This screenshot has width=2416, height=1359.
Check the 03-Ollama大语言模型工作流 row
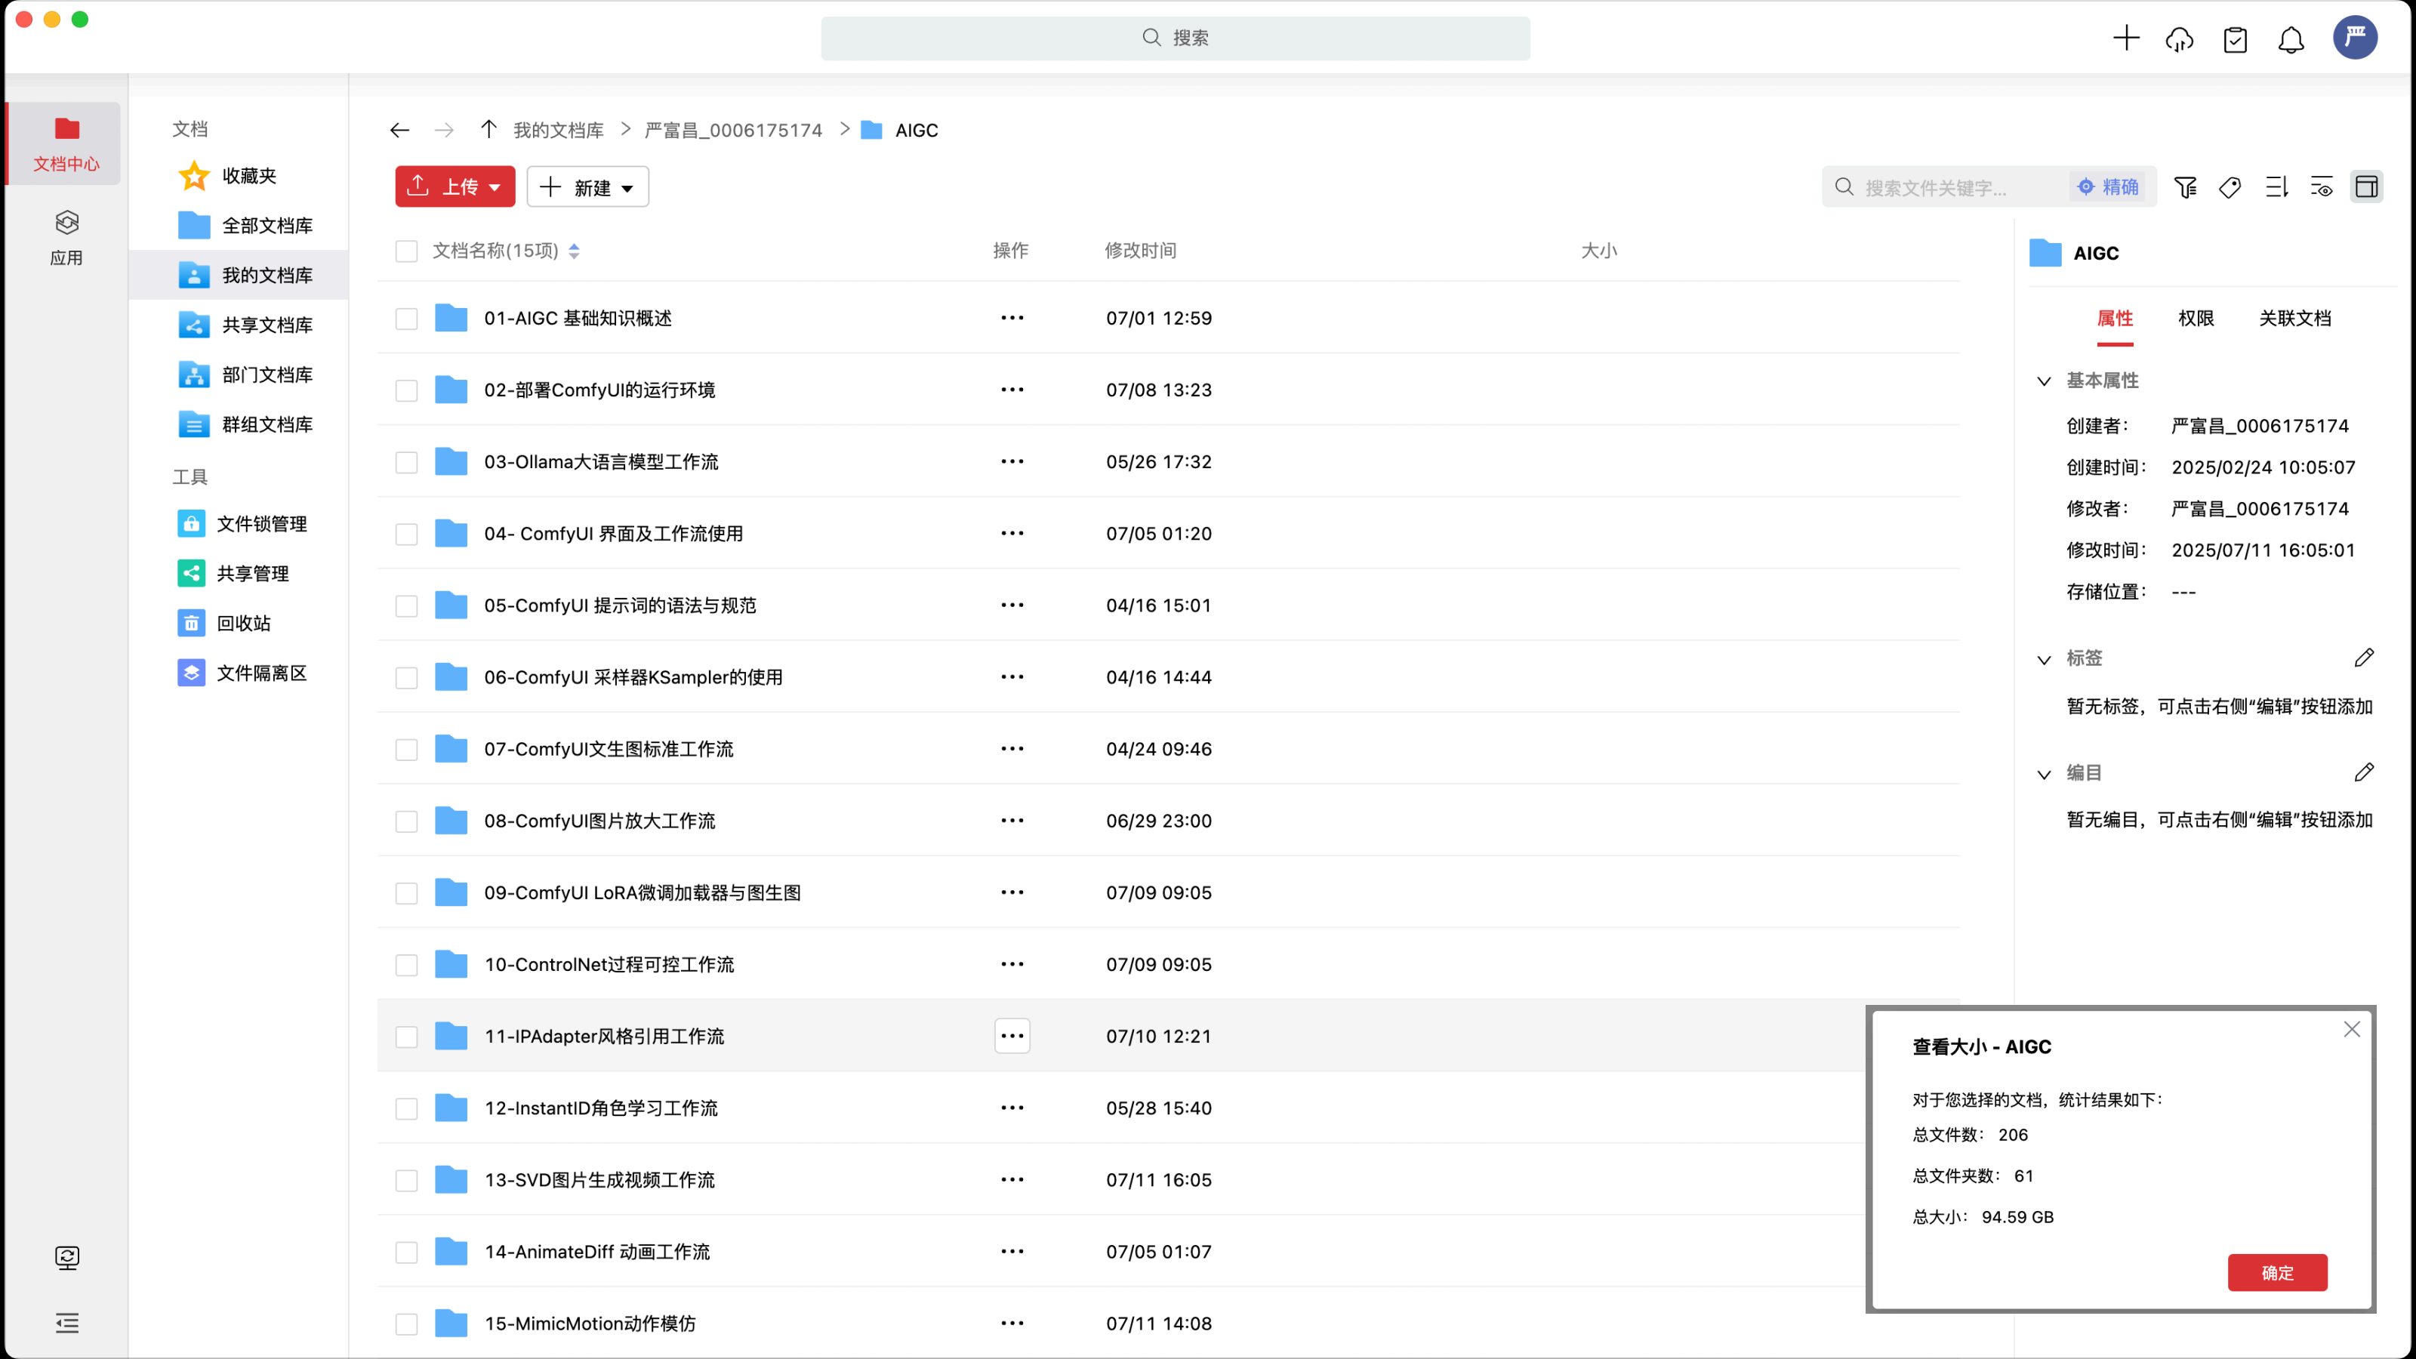406,461
